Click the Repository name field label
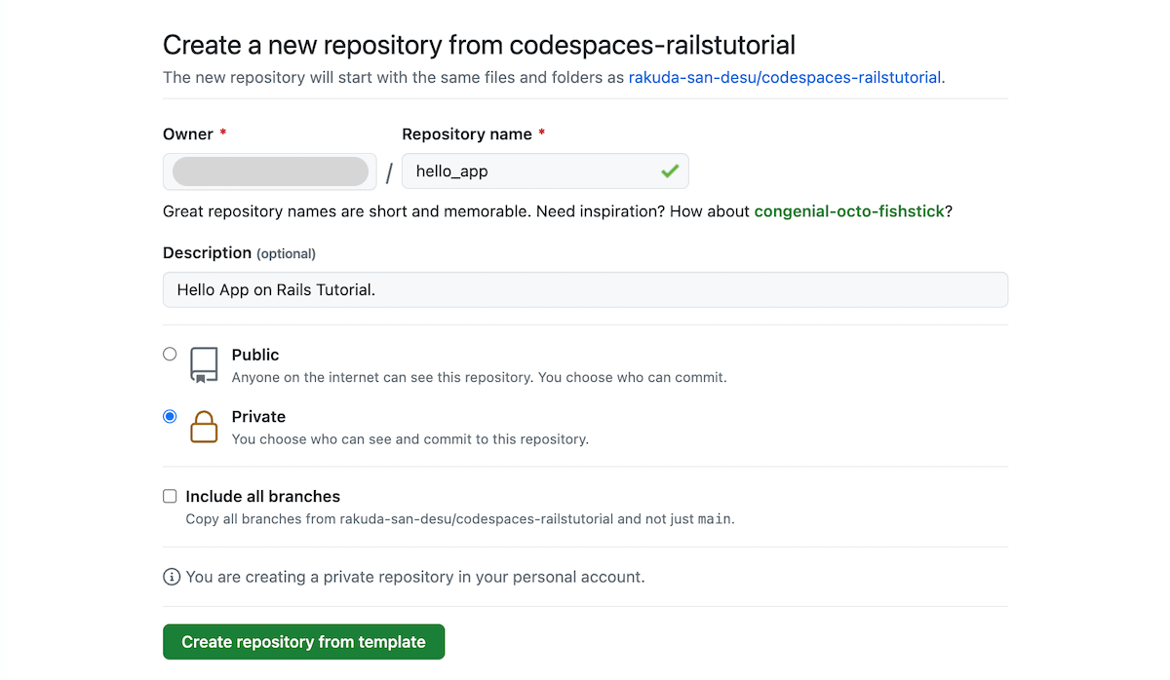This screenshot has width=1170, height=680. coord(467,133)
